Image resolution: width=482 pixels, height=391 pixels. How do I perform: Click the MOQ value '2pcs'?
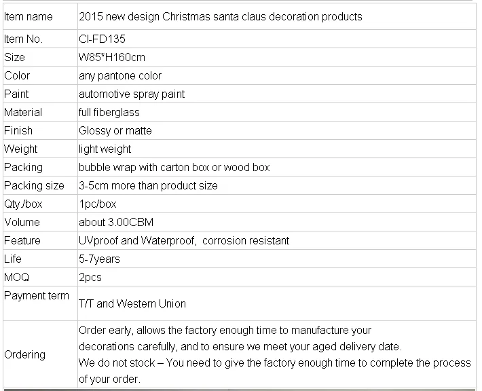[90, 277]
